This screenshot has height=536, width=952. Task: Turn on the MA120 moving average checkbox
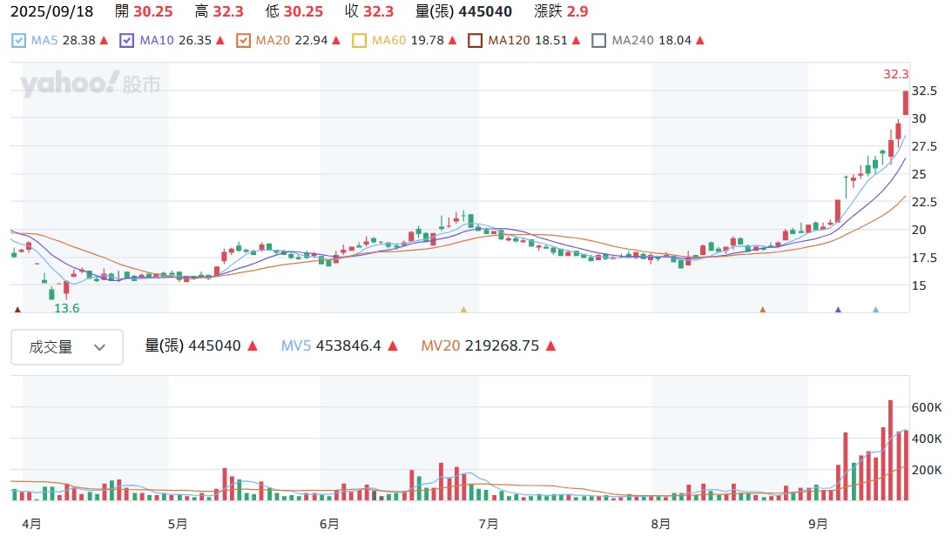click(x=475, y=40)
